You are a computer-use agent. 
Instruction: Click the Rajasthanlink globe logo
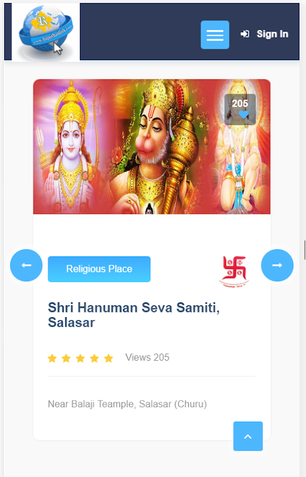[x=46, y=32]
